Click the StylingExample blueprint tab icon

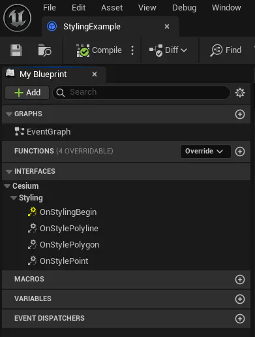pos(52,27)
